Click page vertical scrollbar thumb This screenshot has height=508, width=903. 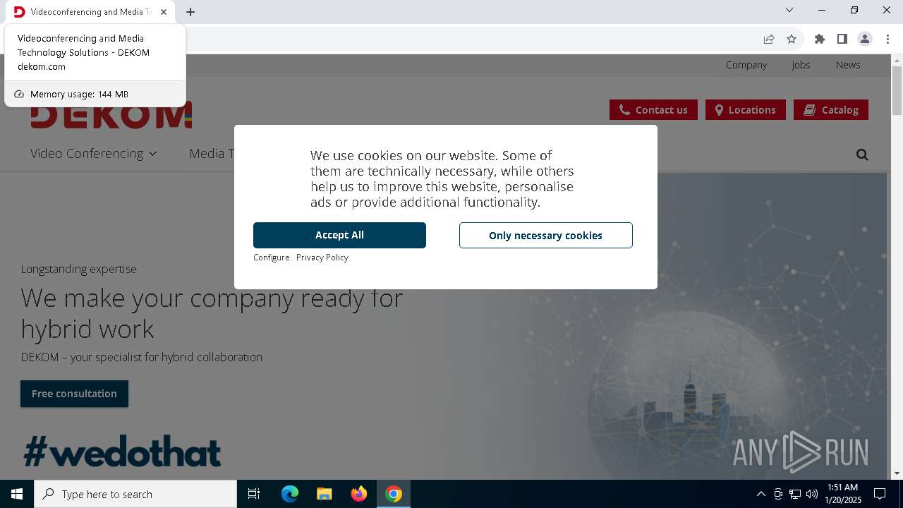click(897, 90)
